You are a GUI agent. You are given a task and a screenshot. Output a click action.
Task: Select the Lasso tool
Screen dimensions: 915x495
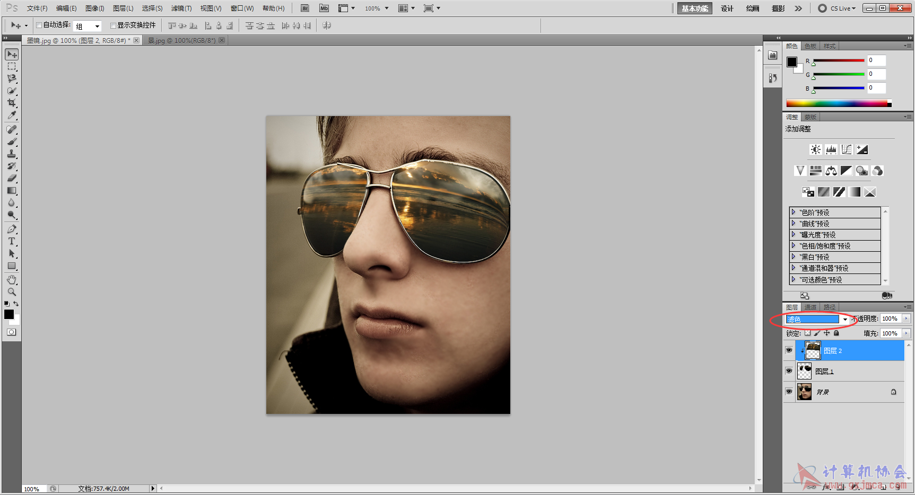click(12, 78)
